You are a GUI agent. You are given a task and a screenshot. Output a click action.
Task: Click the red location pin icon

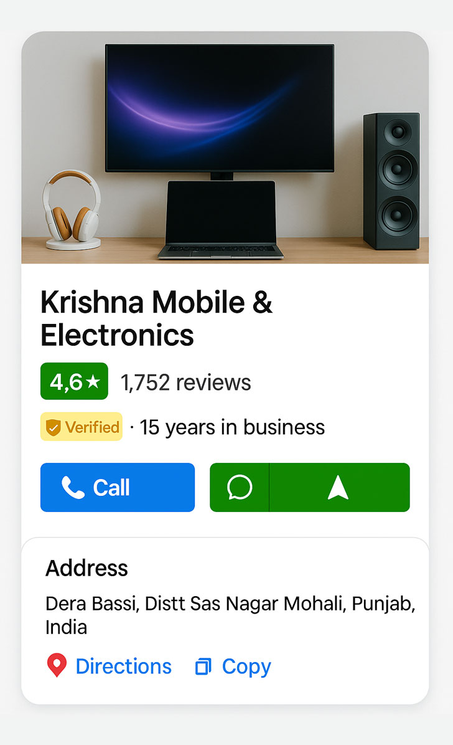coord(57,665)
